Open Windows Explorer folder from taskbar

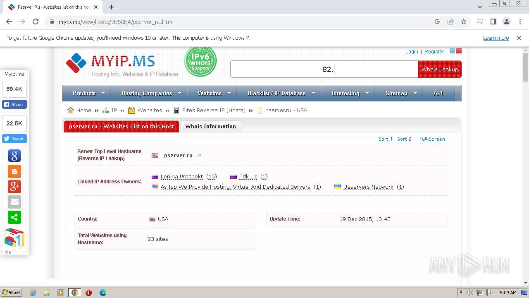click(47, 293)
